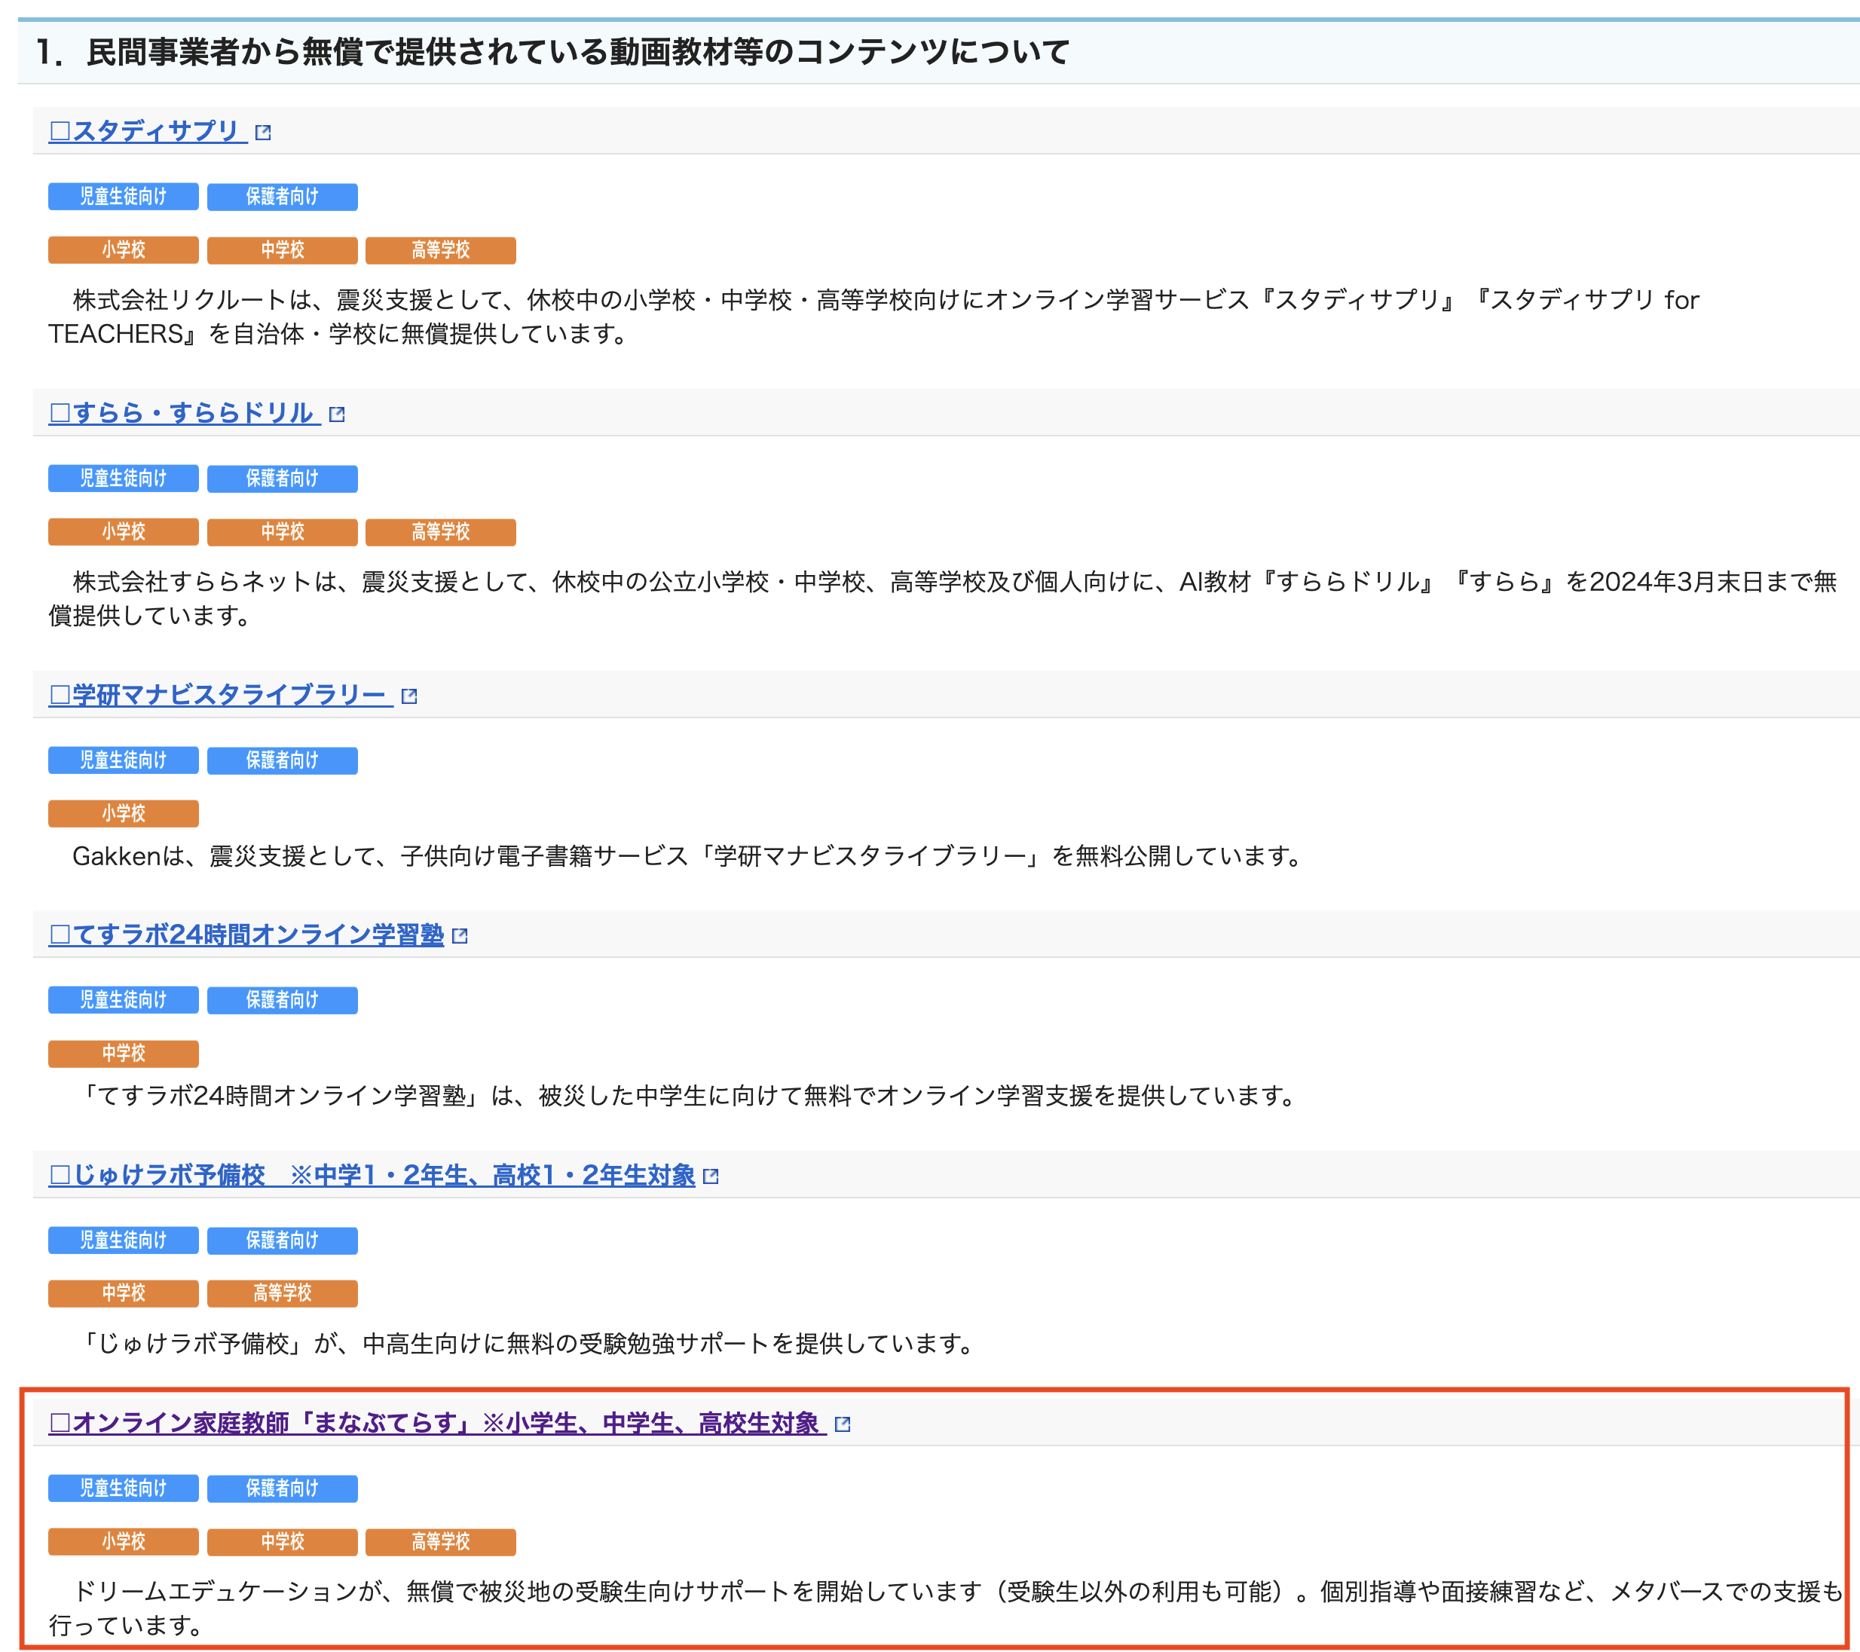Click external-link icon beside すらら・すららドリル
Viewport: 1860px width, 1652px height.
click(x=337, y=415)
